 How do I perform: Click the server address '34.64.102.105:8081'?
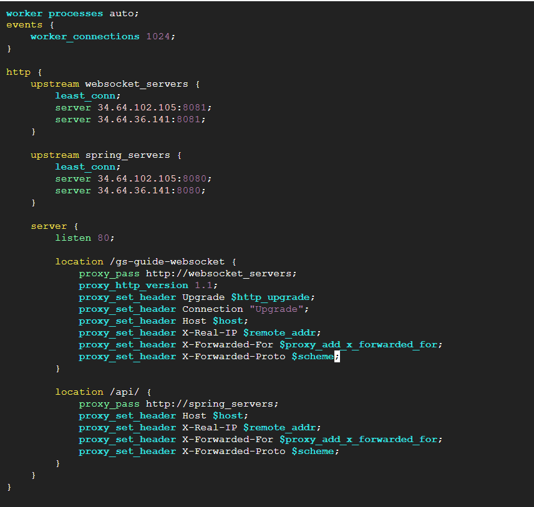152,108
